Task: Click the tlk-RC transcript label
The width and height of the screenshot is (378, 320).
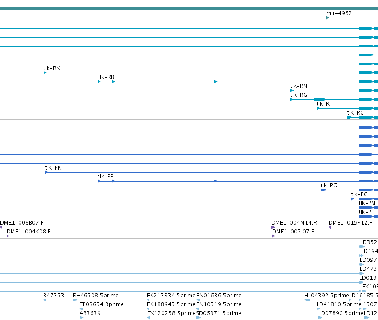Action: 355,113
